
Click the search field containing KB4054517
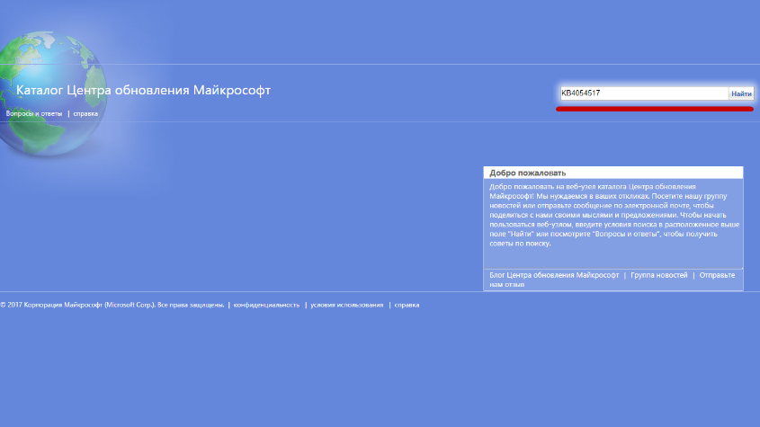(644, 93)
